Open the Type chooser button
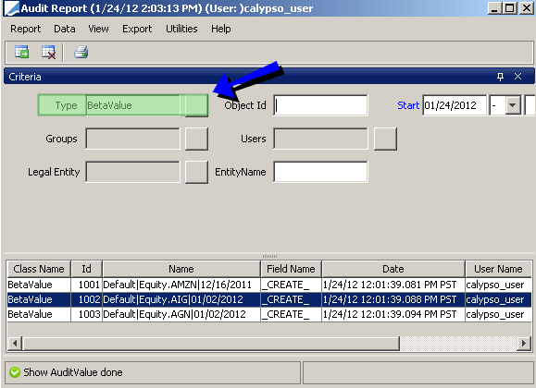Screen dimensions: 536x388 pos(196,105)
